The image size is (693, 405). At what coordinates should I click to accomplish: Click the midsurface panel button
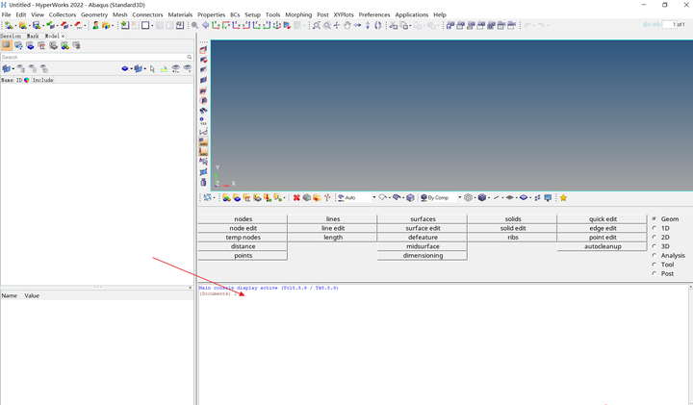click(423, 246)
